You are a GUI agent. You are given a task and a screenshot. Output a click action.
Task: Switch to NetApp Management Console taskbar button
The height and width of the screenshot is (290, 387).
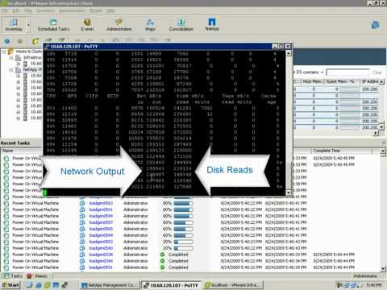(x=110, y=285)
